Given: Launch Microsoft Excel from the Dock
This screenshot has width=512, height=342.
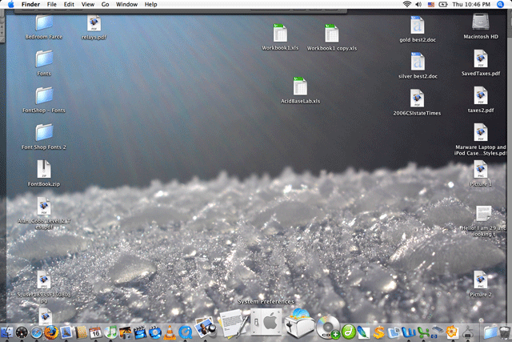Looking at the screenshot, I should click(x=423, y=332).
